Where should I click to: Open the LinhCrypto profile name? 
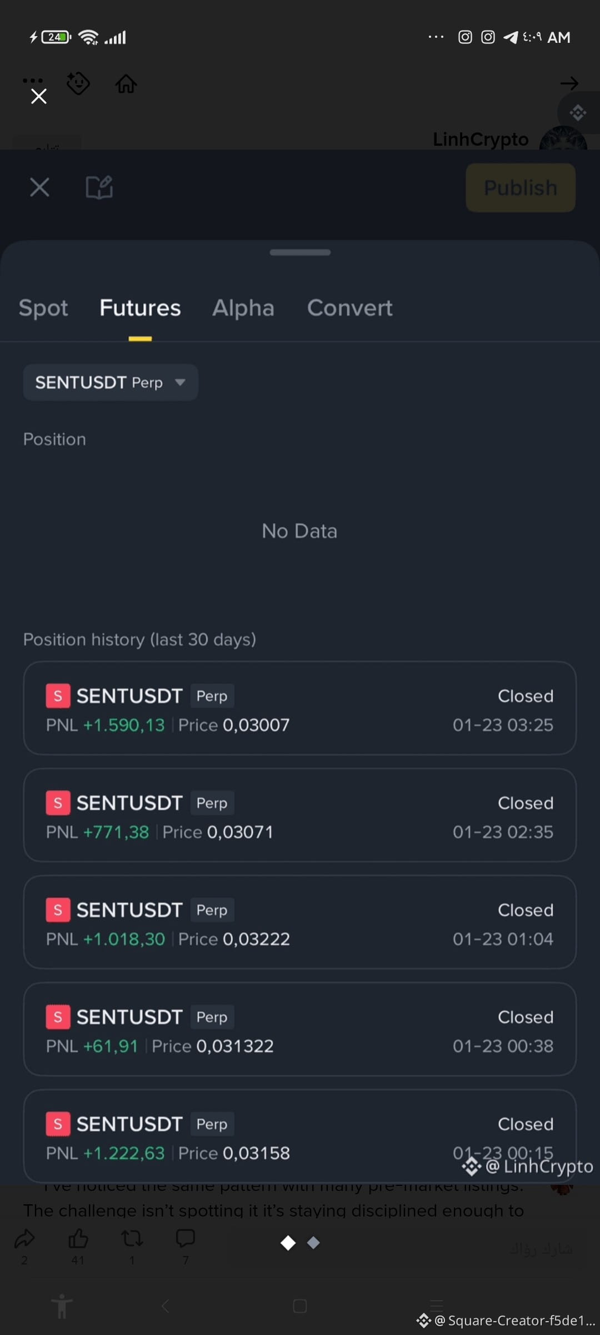coord(481,139)
